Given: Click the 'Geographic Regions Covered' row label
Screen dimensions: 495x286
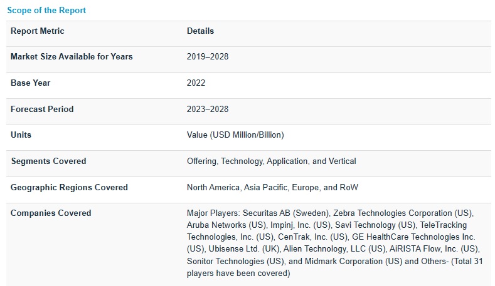Looking at the screenshot, I should pyautogui.click(x=69, y=188).
